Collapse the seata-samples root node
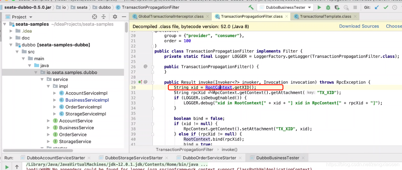Screen dimensions: 402x170 click(x=5, y=24)
